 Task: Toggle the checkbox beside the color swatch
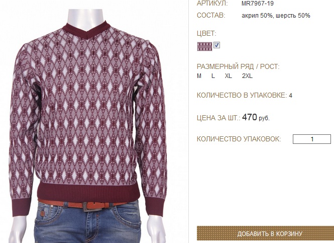point(216,45)
